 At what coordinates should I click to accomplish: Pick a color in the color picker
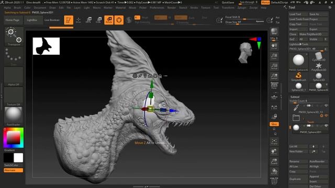14,138
